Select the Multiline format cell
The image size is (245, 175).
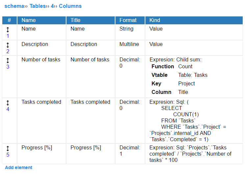point(129,44)
